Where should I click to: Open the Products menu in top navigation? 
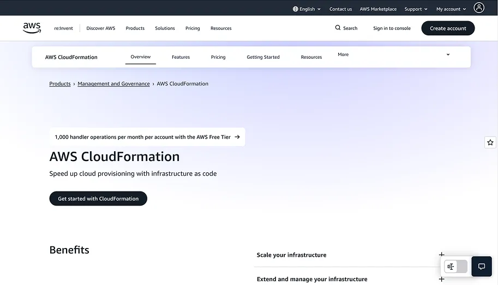(x=135, y=28)
